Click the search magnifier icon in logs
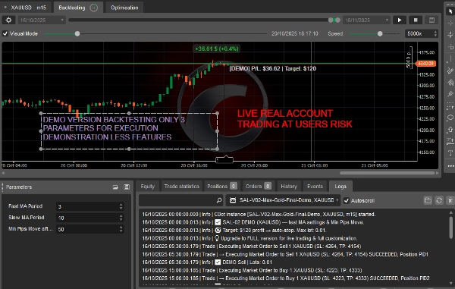This screenshot has width=455, height=289. [x=219, y=200]
